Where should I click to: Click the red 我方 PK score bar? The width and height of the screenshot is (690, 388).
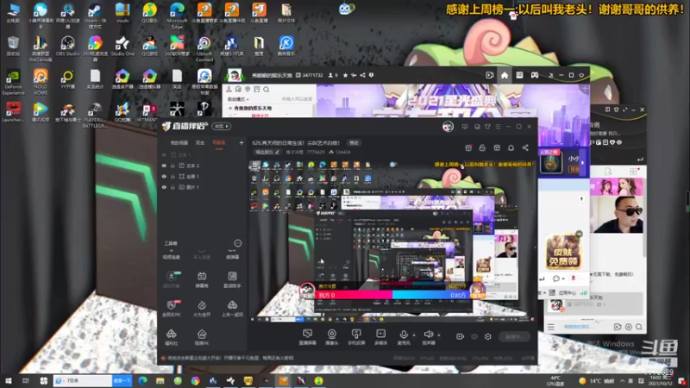(x=354, y=295)
